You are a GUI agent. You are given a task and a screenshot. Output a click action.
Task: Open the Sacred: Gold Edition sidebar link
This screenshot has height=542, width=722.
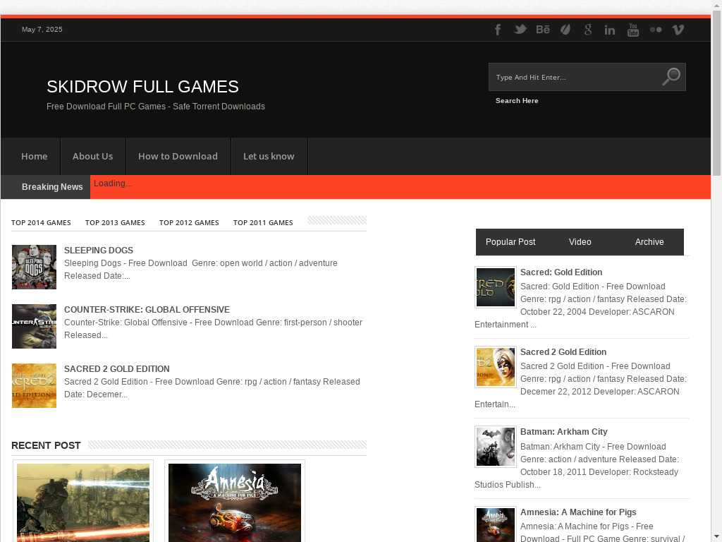561,272
